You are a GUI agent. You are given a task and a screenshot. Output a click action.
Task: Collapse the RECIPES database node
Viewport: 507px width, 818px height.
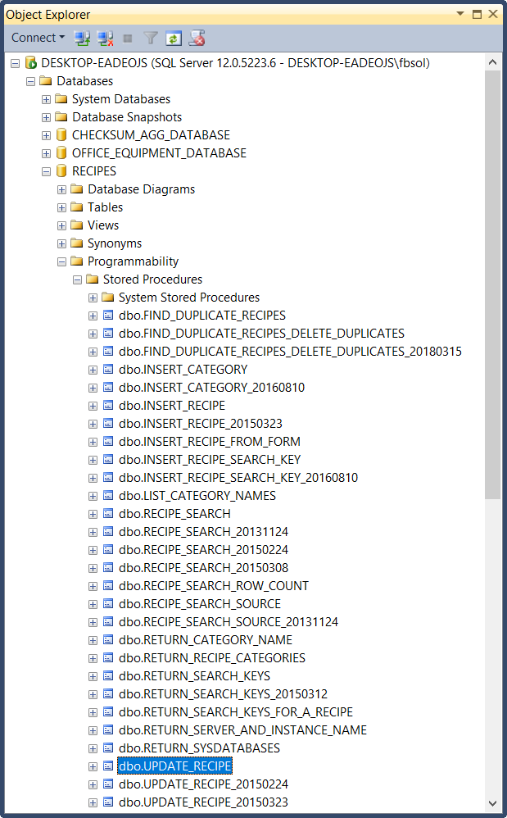pos(47,171)
